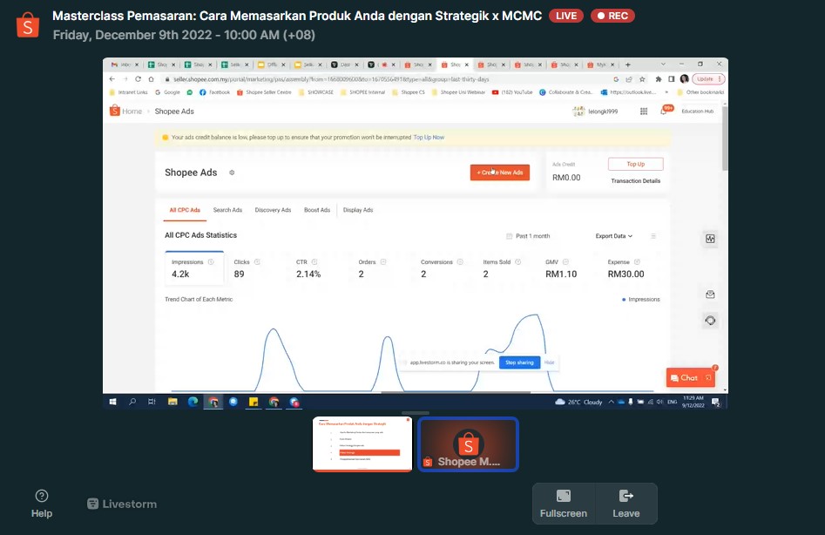Click the Stop sharing button
Viewport: 825px width, 535px height.
tap(519, 362)
